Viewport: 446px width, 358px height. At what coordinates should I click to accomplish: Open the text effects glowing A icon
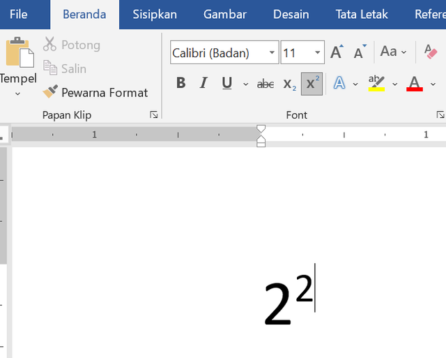pyautogui.click(x=339, y=84)
